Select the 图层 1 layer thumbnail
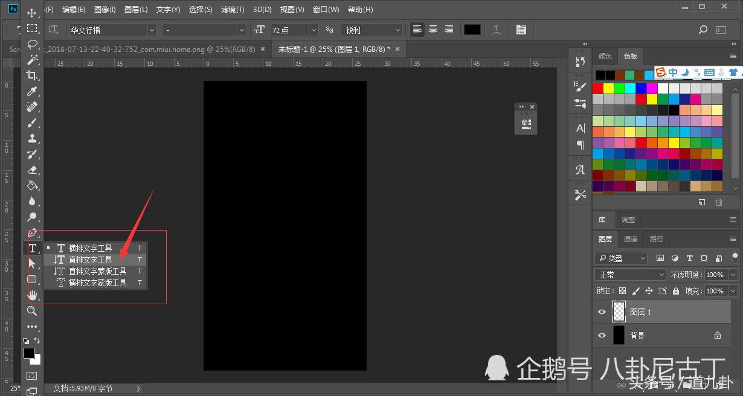 click(x=619, y=311)
